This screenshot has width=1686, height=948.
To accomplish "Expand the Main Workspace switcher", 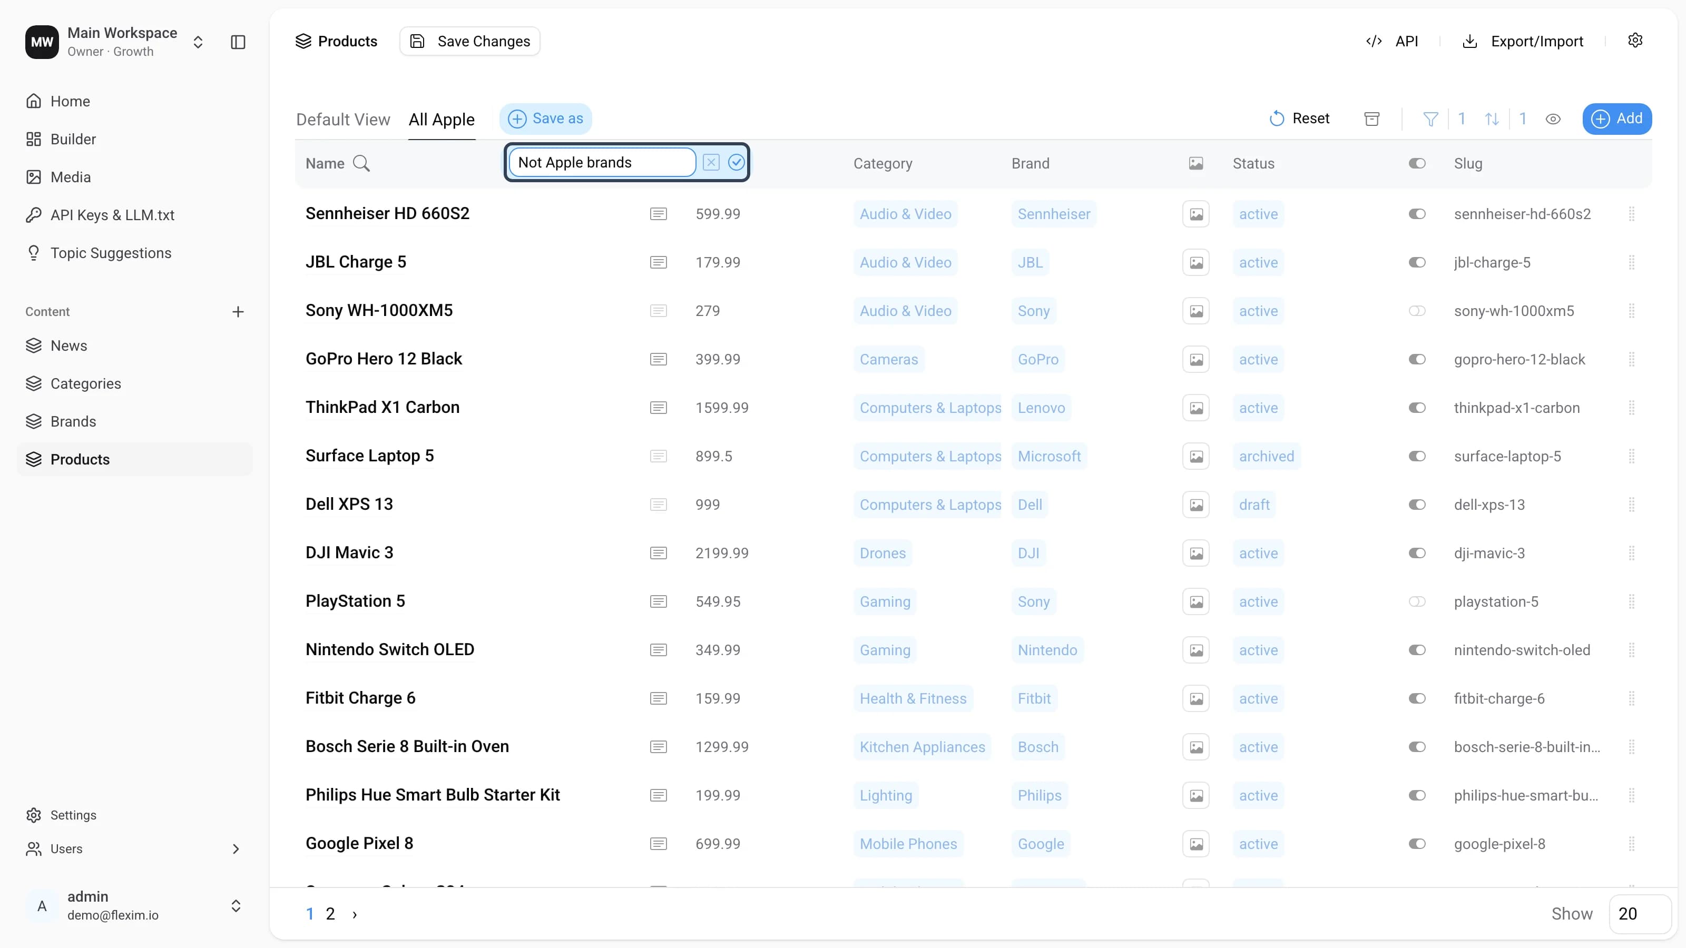I will [198, 42].
